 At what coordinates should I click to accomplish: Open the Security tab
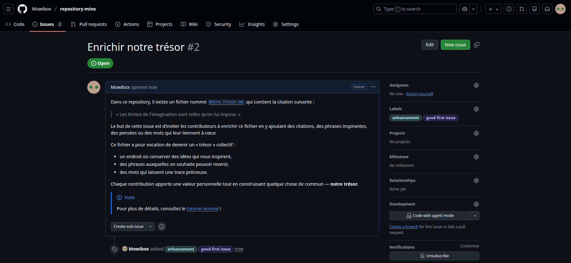[x=219, y=24]
